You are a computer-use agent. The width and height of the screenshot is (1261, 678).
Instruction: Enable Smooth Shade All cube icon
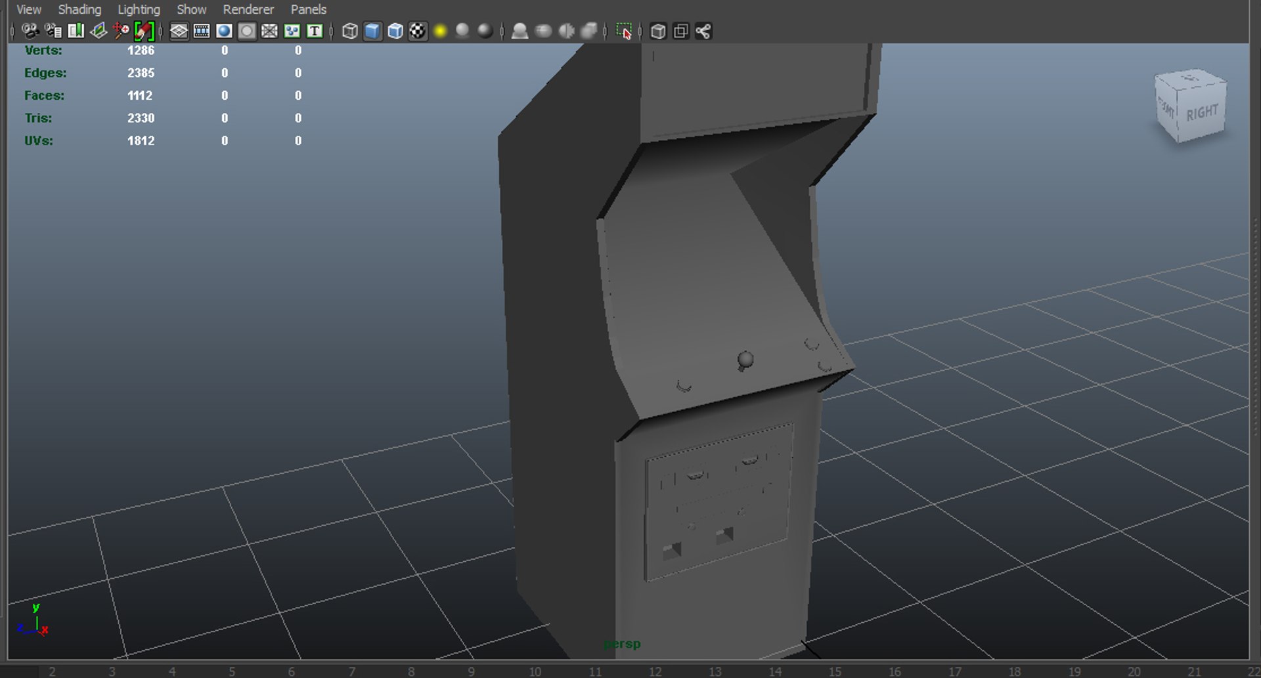click(x=372, y=31)
